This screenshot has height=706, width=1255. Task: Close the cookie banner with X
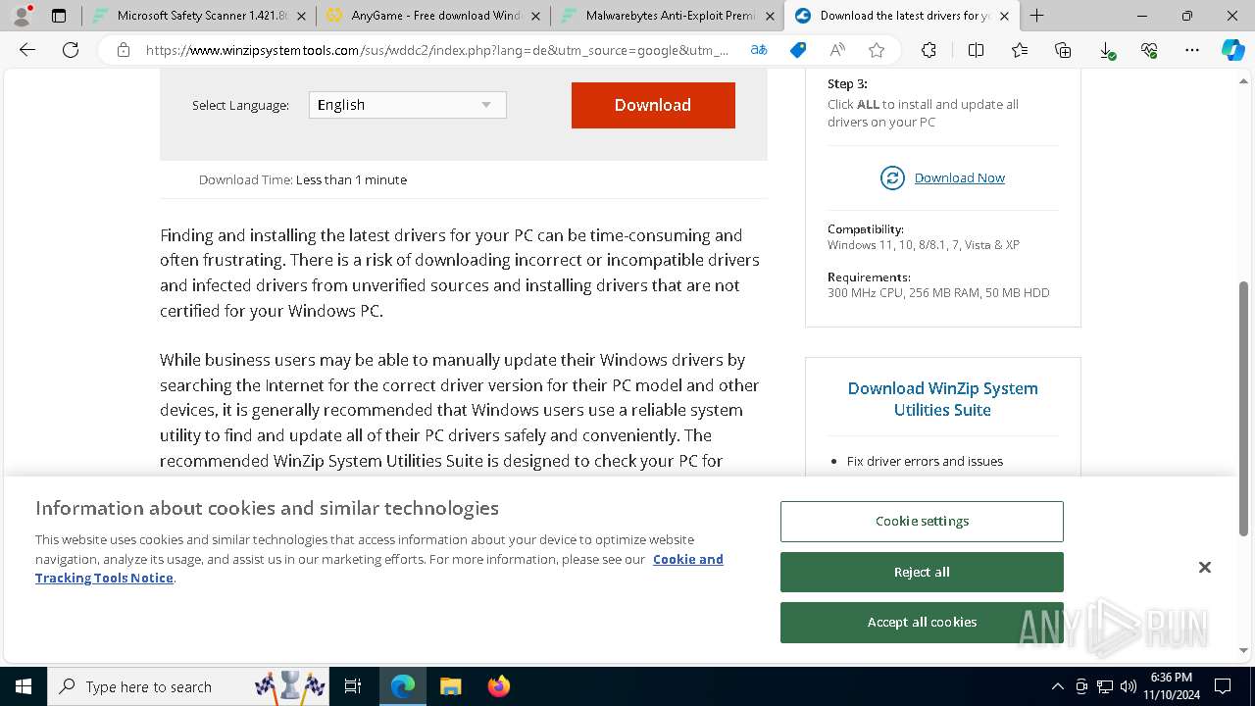(1205, 568)
